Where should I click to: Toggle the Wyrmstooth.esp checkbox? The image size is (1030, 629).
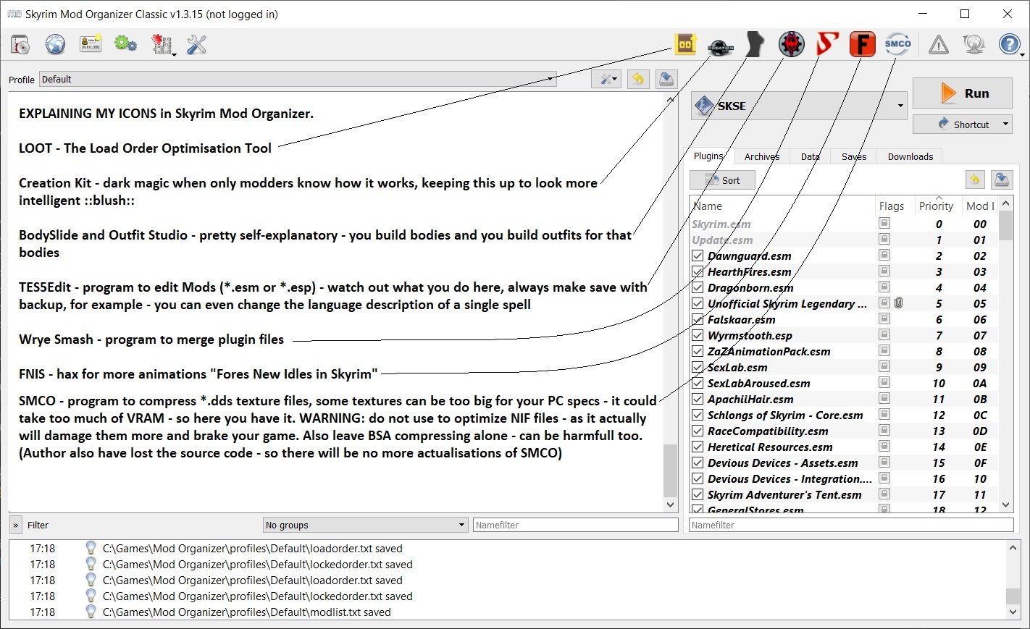(x=698, y=335)
